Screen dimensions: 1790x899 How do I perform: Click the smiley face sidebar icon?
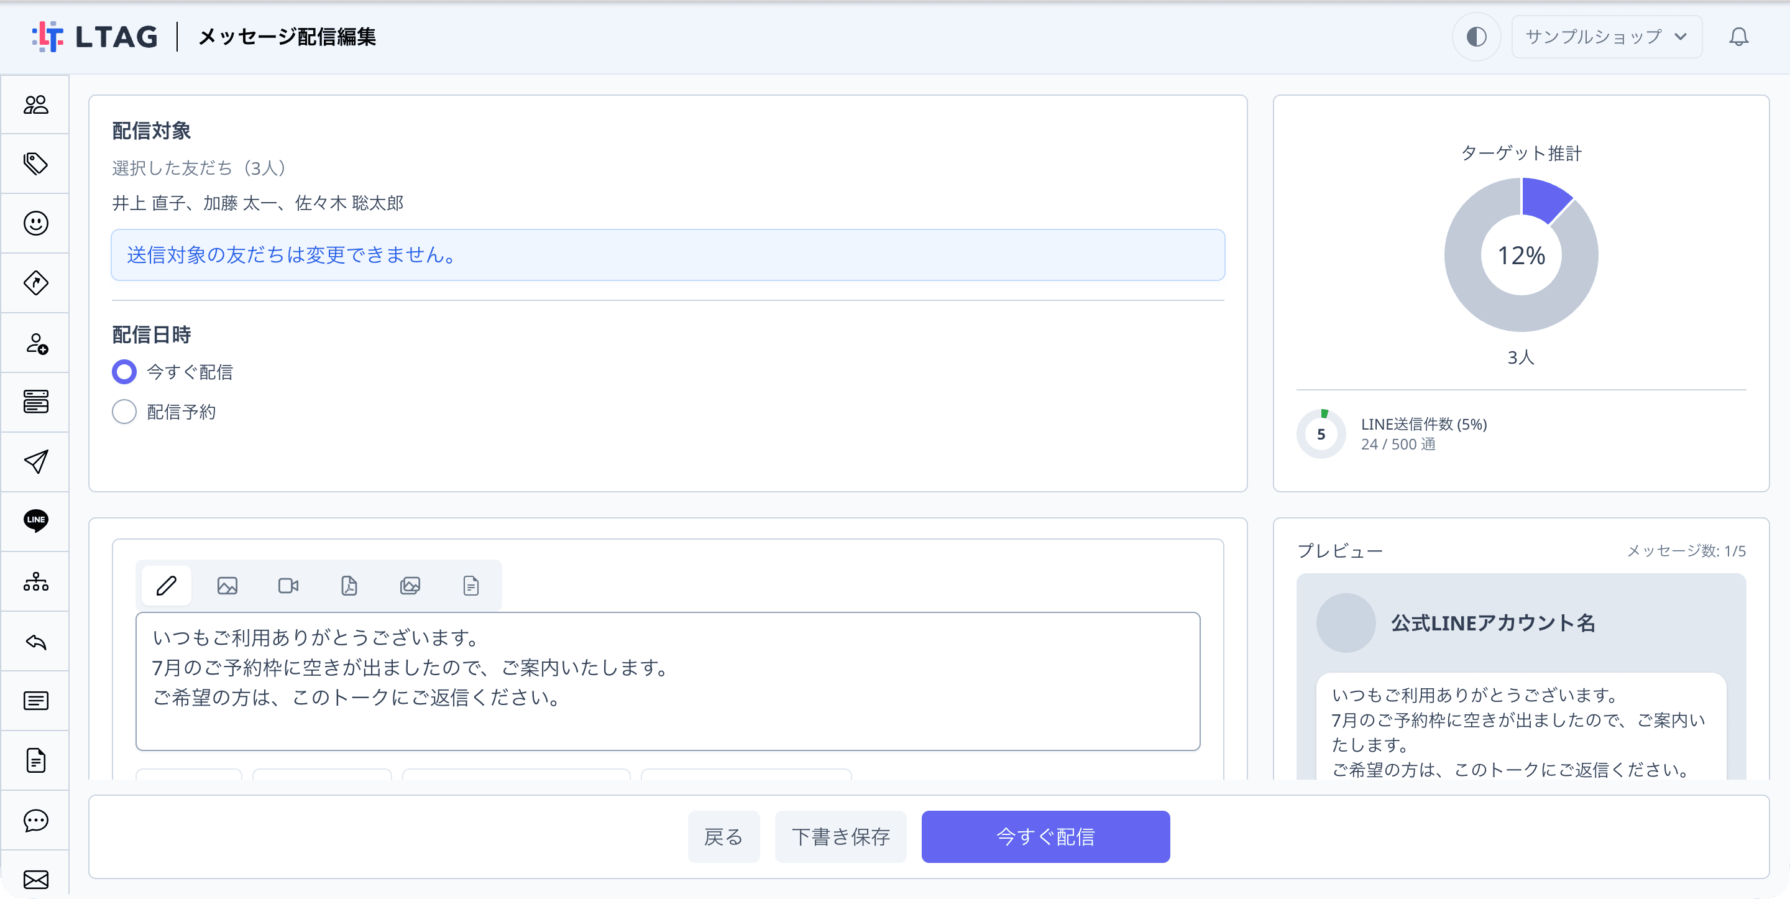click(35, 223)
